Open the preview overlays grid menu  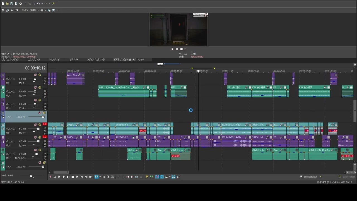click(x=42, y=10)
